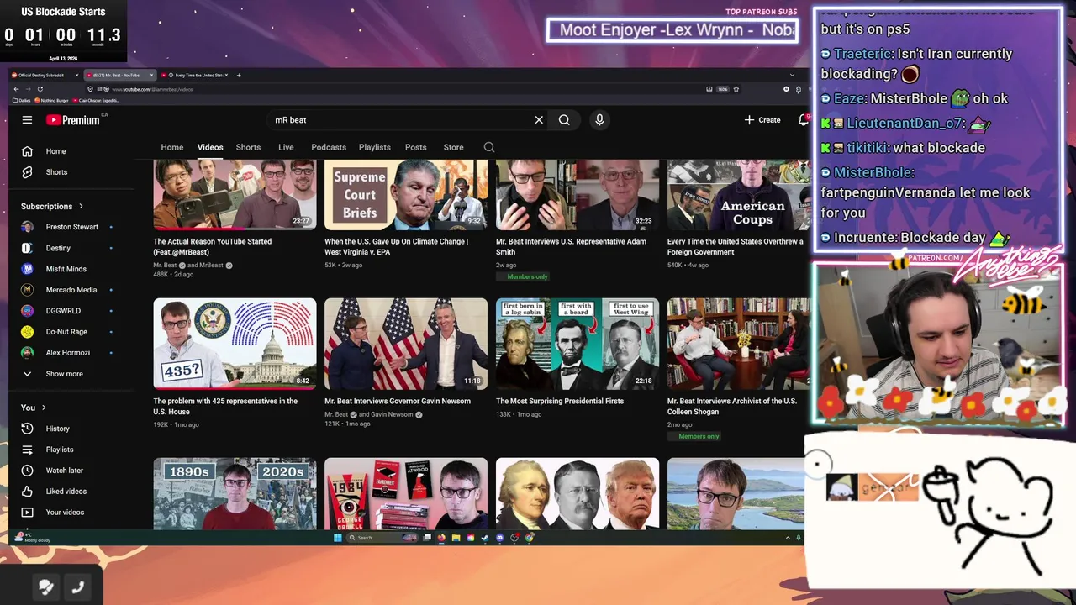This screenshot has height=605, width=1076.
Task: Open 'When the U.S. Gave Up On Climate Change' title
Action: pos(397,246)
